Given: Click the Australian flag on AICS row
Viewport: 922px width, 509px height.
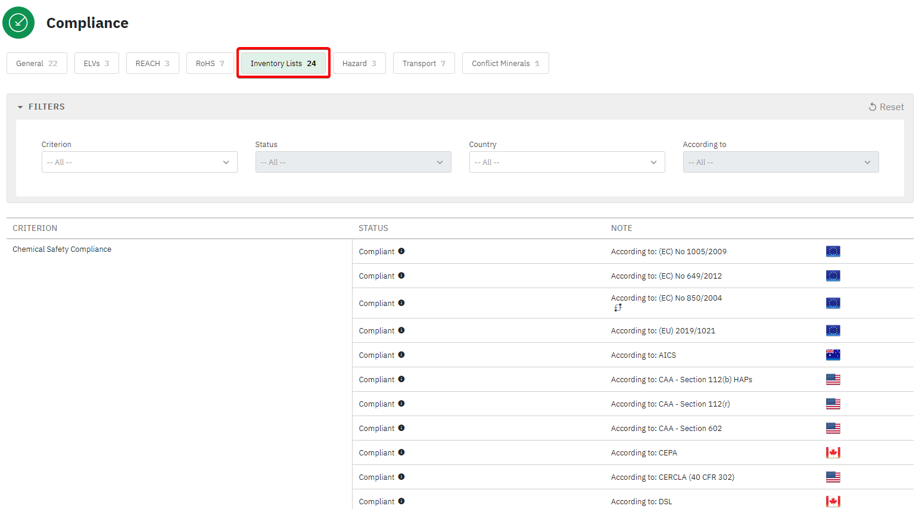Looking at the screenshot, I should pos(833,355).
